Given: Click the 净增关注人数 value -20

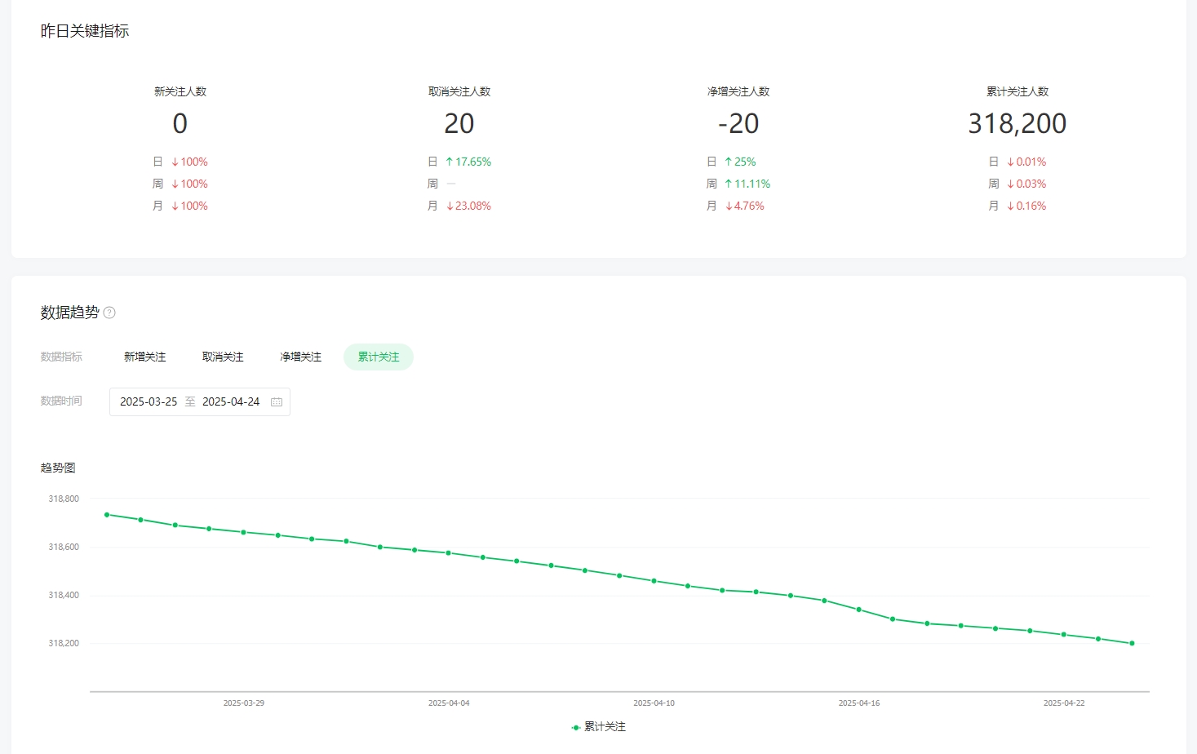Looking at the screenshot, I should [x=738, y=123].
